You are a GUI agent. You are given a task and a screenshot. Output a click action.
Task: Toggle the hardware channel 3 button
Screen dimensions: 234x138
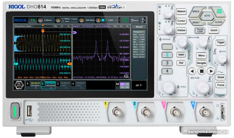click(x=167, y=63)
